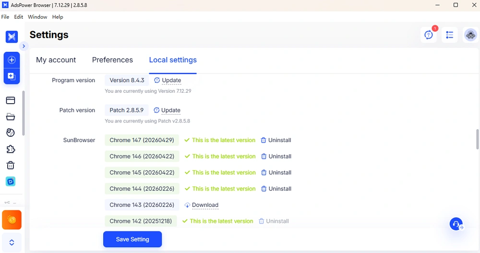Image resolution: width=480 pixels, height=253 pixels.
Task: Minimize the AdsPower Browser window
Action: click(x=437, y=5)
